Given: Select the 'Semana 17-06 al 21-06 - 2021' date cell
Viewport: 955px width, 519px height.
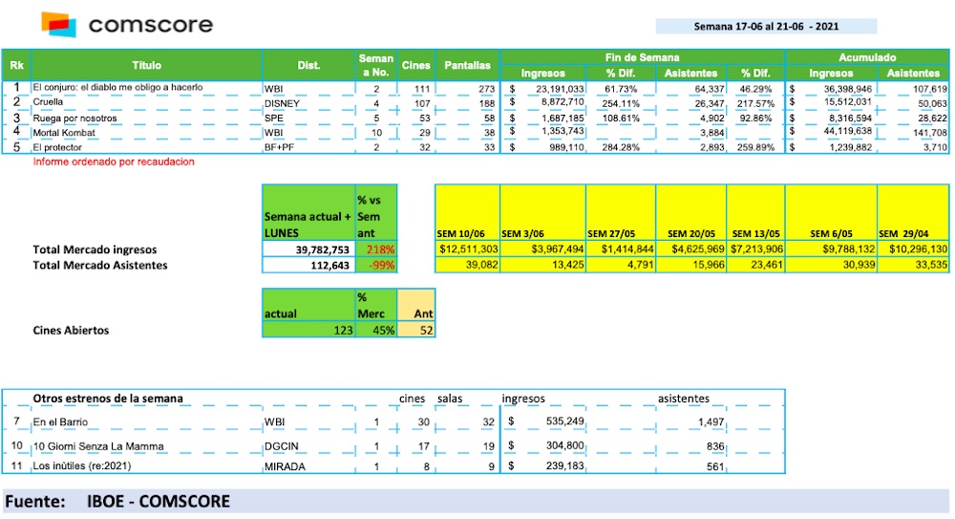Looking at the screenshot, I should point(766,26).
